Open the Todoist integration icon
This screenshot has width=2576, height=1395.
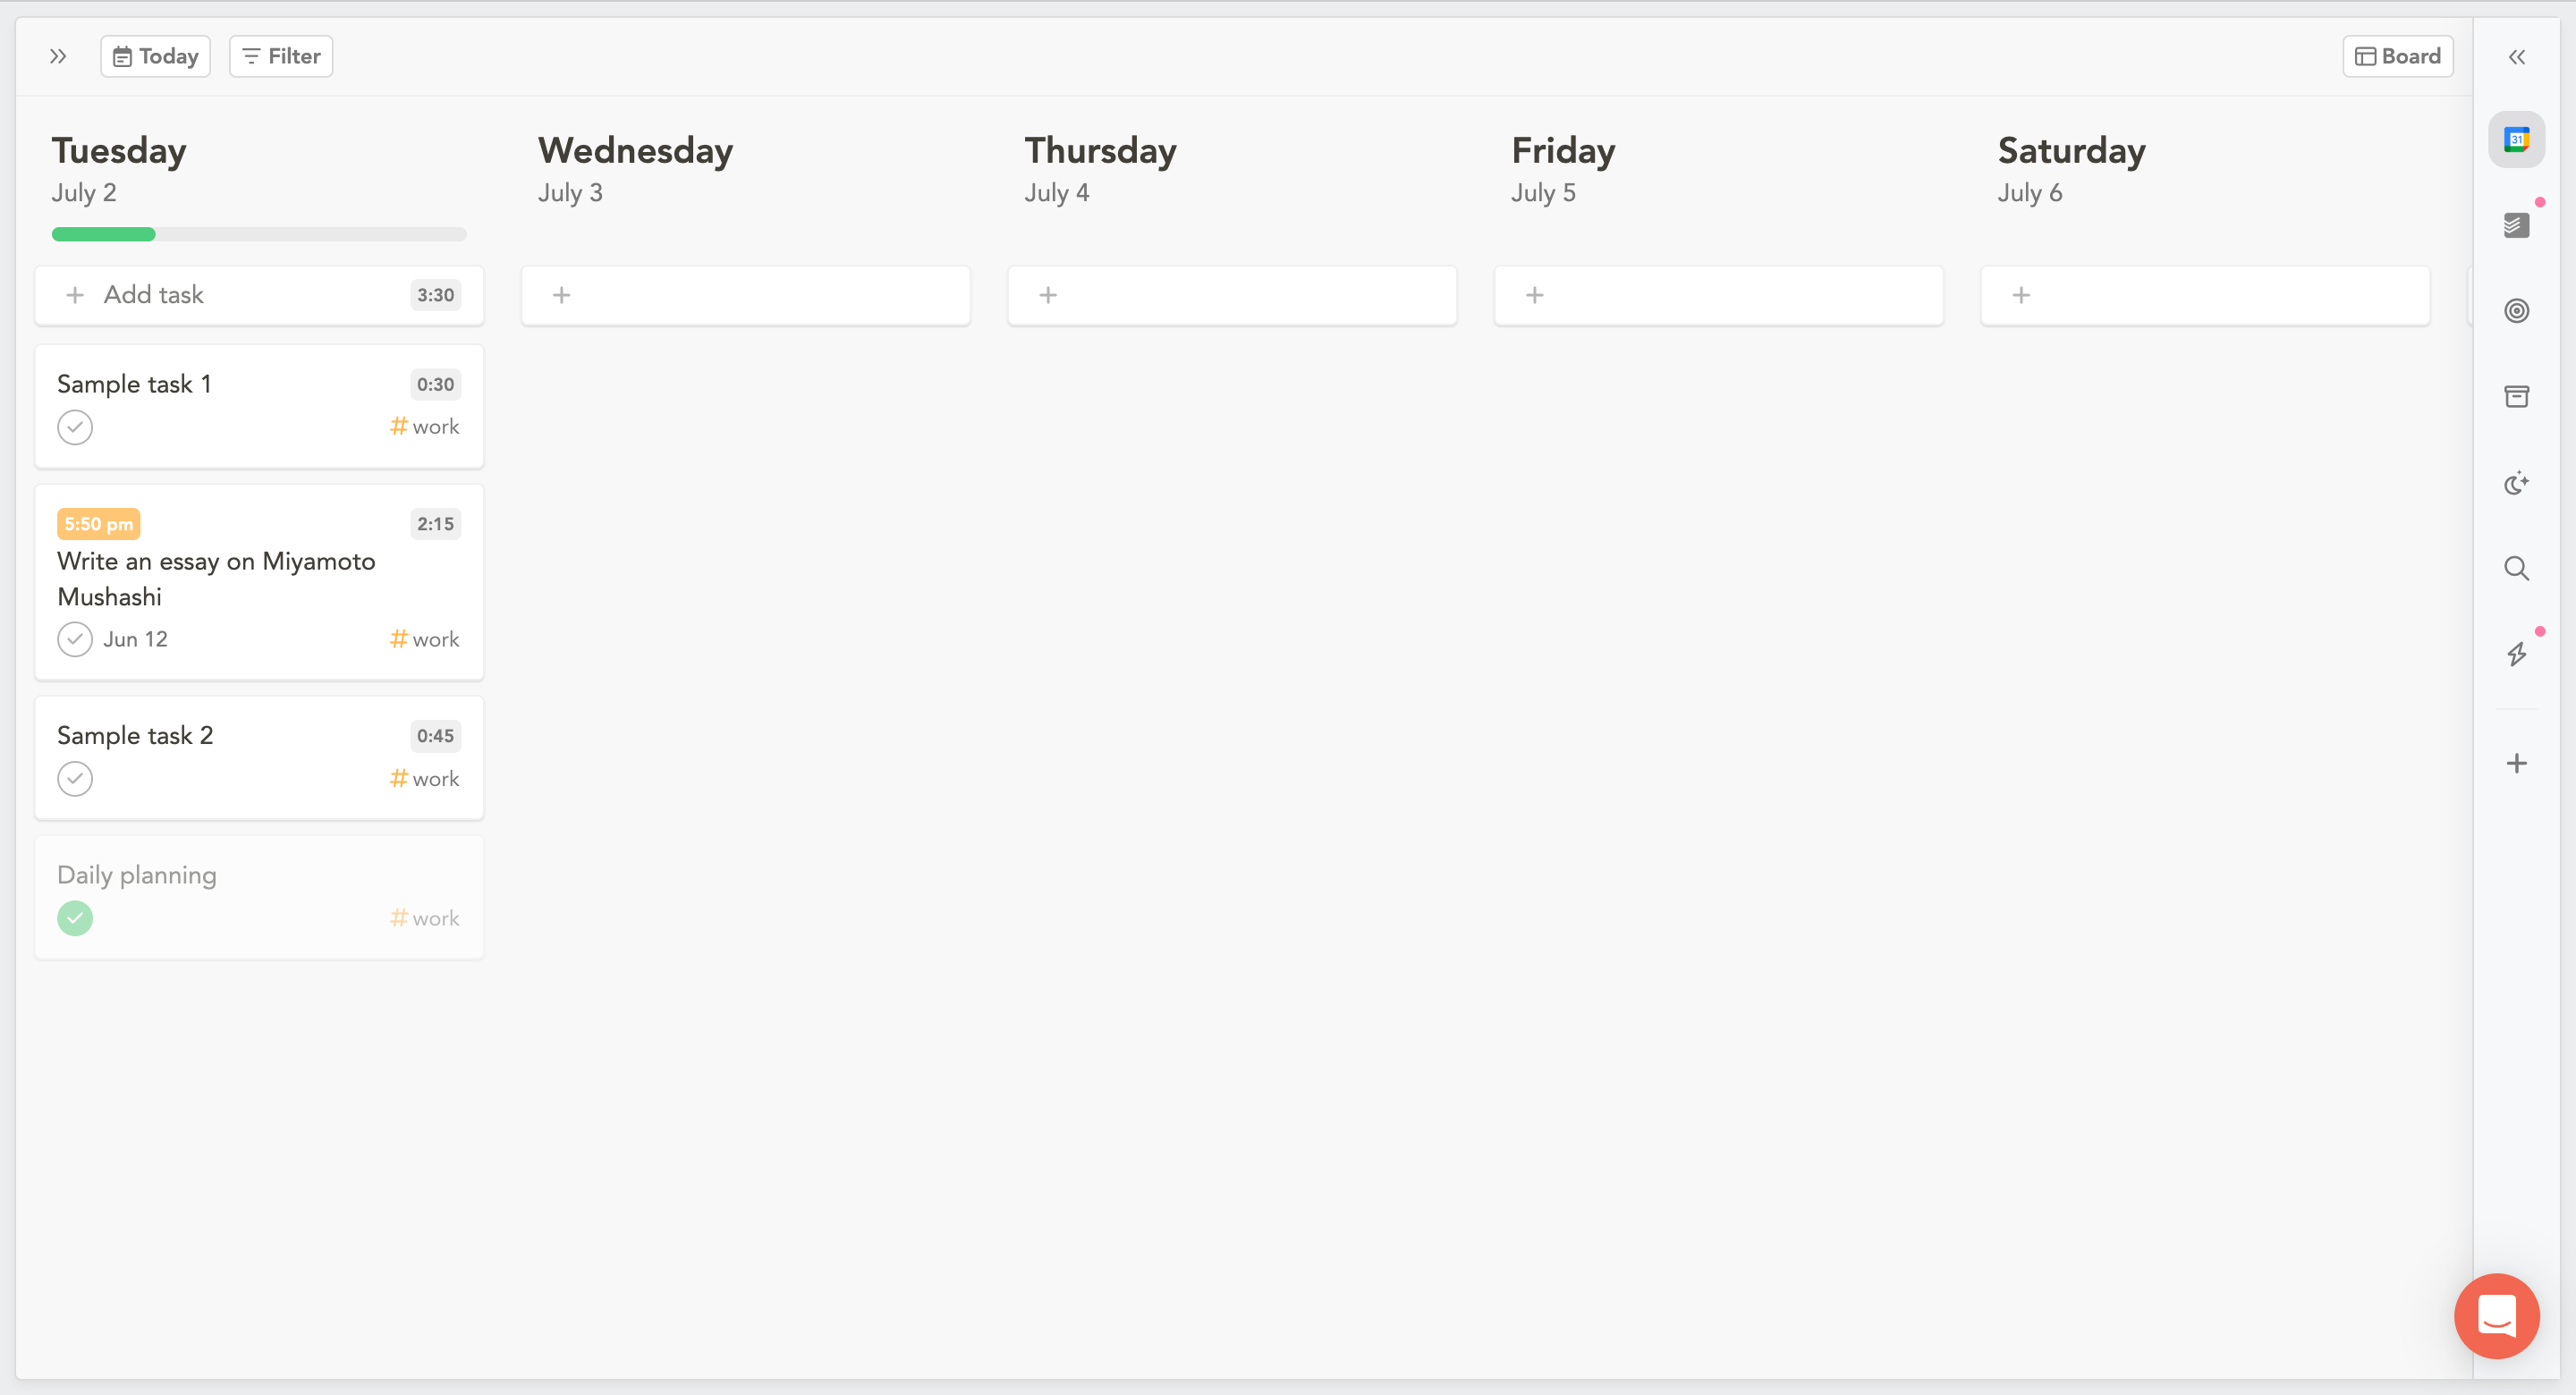[x=2516, y=226]
